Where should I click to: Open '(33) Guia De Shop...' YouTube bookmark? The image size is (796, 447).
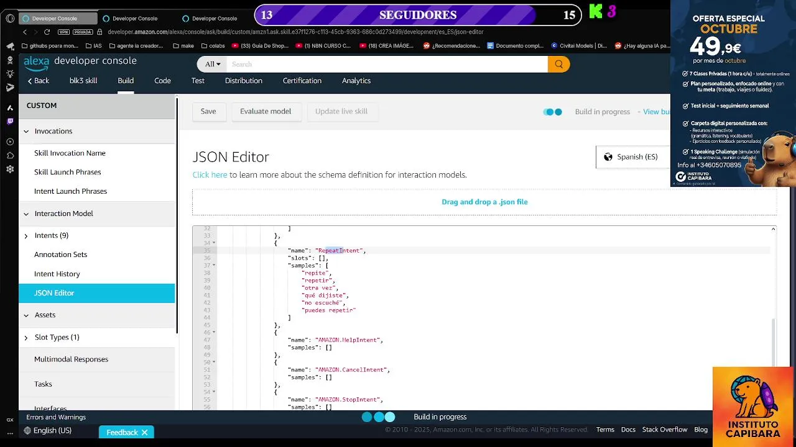click(x=260, y=46)
